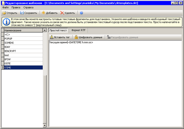
Task: Close the template editor window
Action: [x=181, y=3]
